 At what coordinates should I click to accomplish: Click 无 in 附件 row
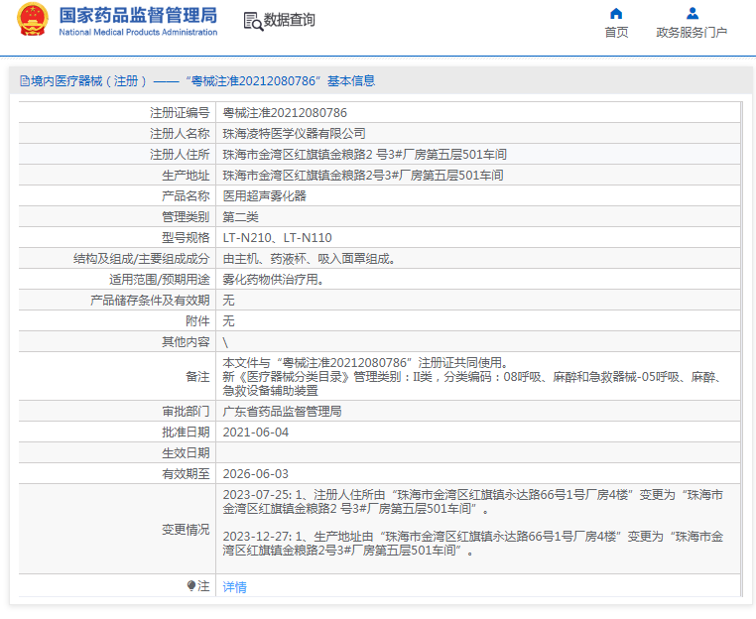point(228,321)
